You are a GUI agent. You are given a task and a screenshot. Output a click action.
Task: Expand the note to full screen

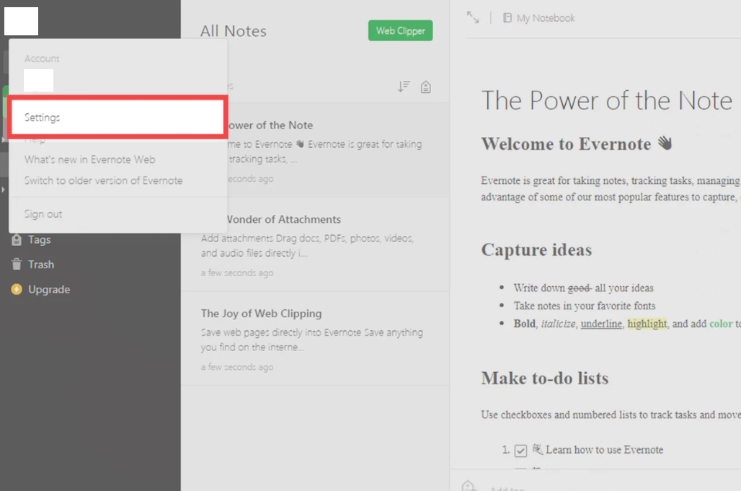click(473, 17)
